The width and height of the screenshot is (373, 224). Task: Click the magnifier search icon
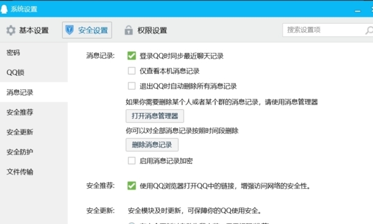(x=369, y=31)
